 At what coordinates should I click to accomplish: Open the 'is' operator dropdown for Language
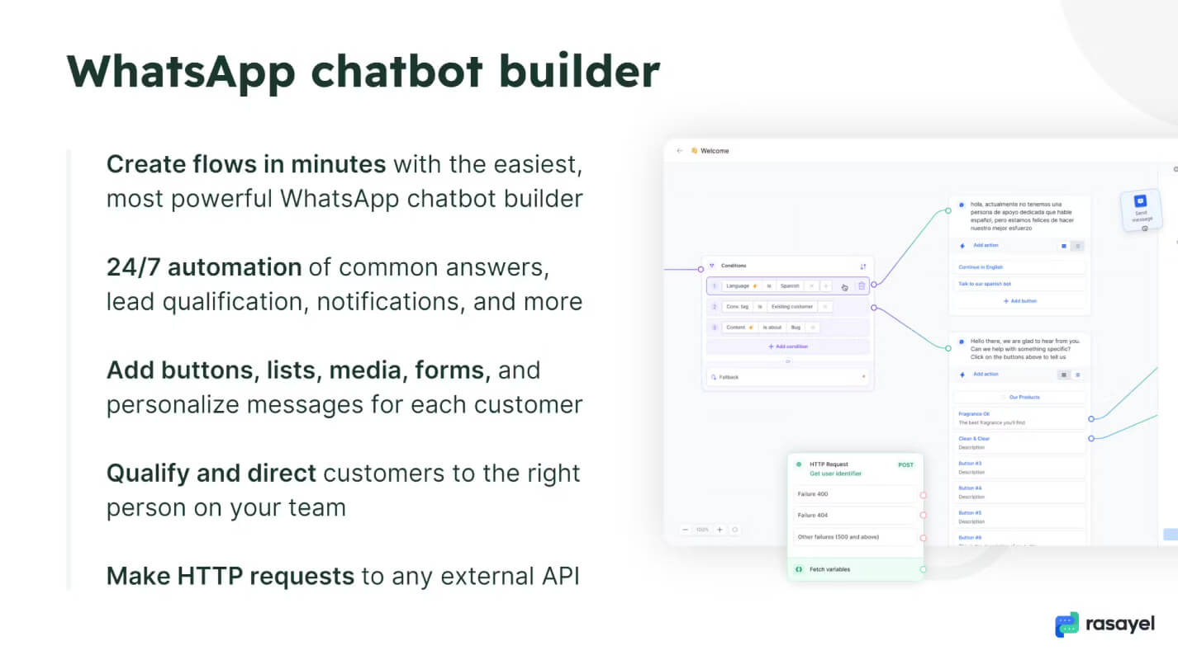click(768, 286)
